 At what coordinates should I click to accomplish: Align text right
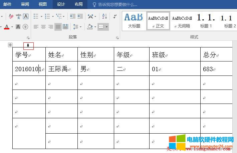(x=51, y=27)
